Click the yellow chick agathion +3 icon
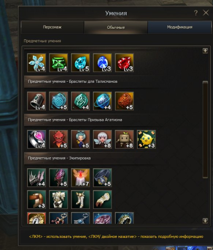The height and width of the screenshot is (250, 213). (x=146, y=139)
